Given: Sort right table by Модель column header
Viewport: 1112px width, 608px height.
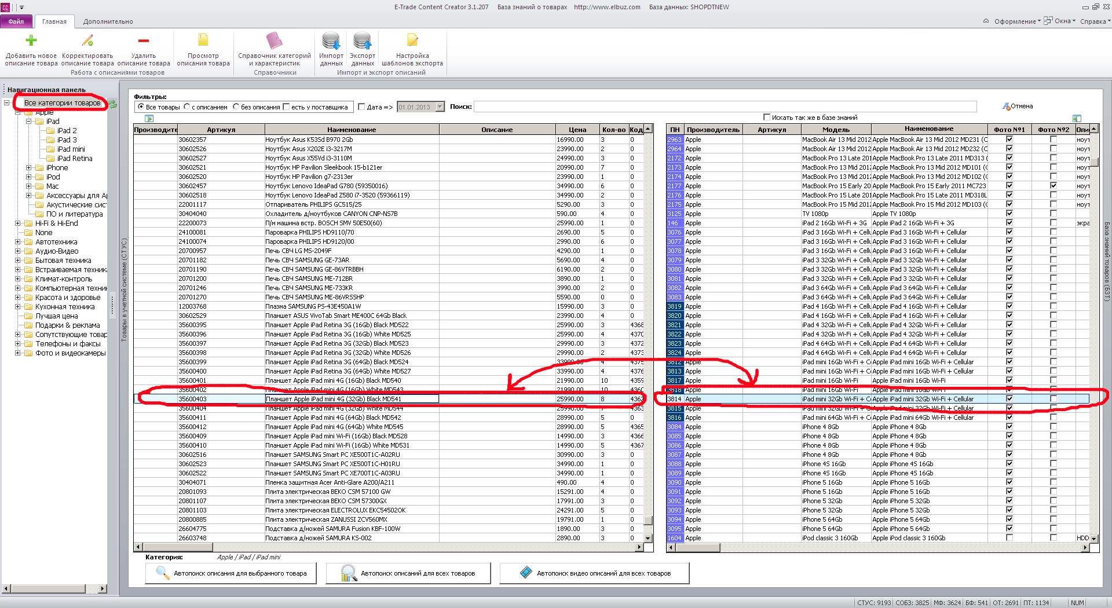Looking at the screenshot, I should point(836,130).
